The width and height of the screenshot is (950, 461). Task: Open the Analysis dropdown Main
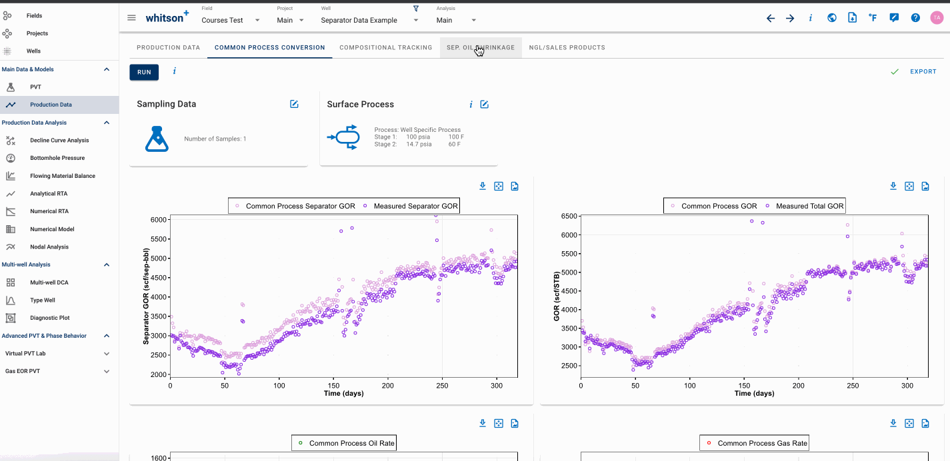click(x=457, y=20)
